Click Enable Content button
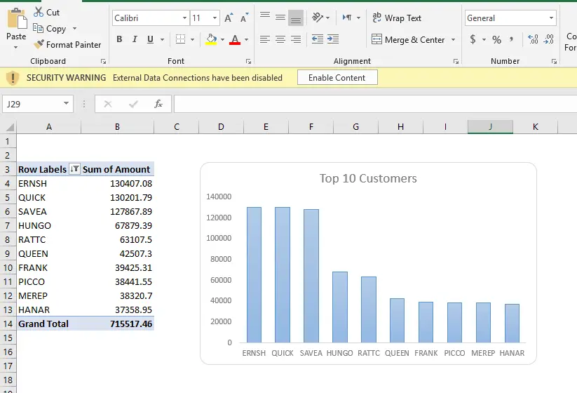This screenshot has height=393, width=577. click(337, 78)
